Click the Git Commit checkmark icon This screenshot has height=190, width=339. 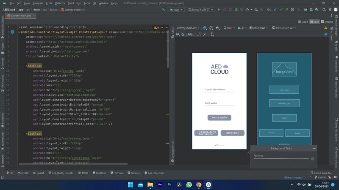click(281, 10)
